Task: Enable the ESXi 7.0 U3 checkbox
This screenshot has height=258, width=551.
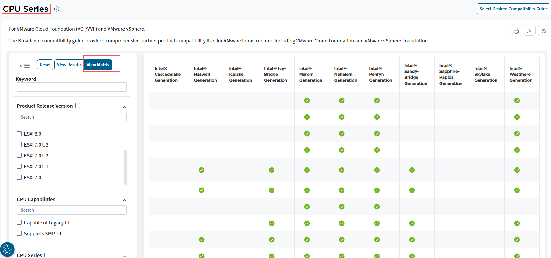Action: (19, 144)
